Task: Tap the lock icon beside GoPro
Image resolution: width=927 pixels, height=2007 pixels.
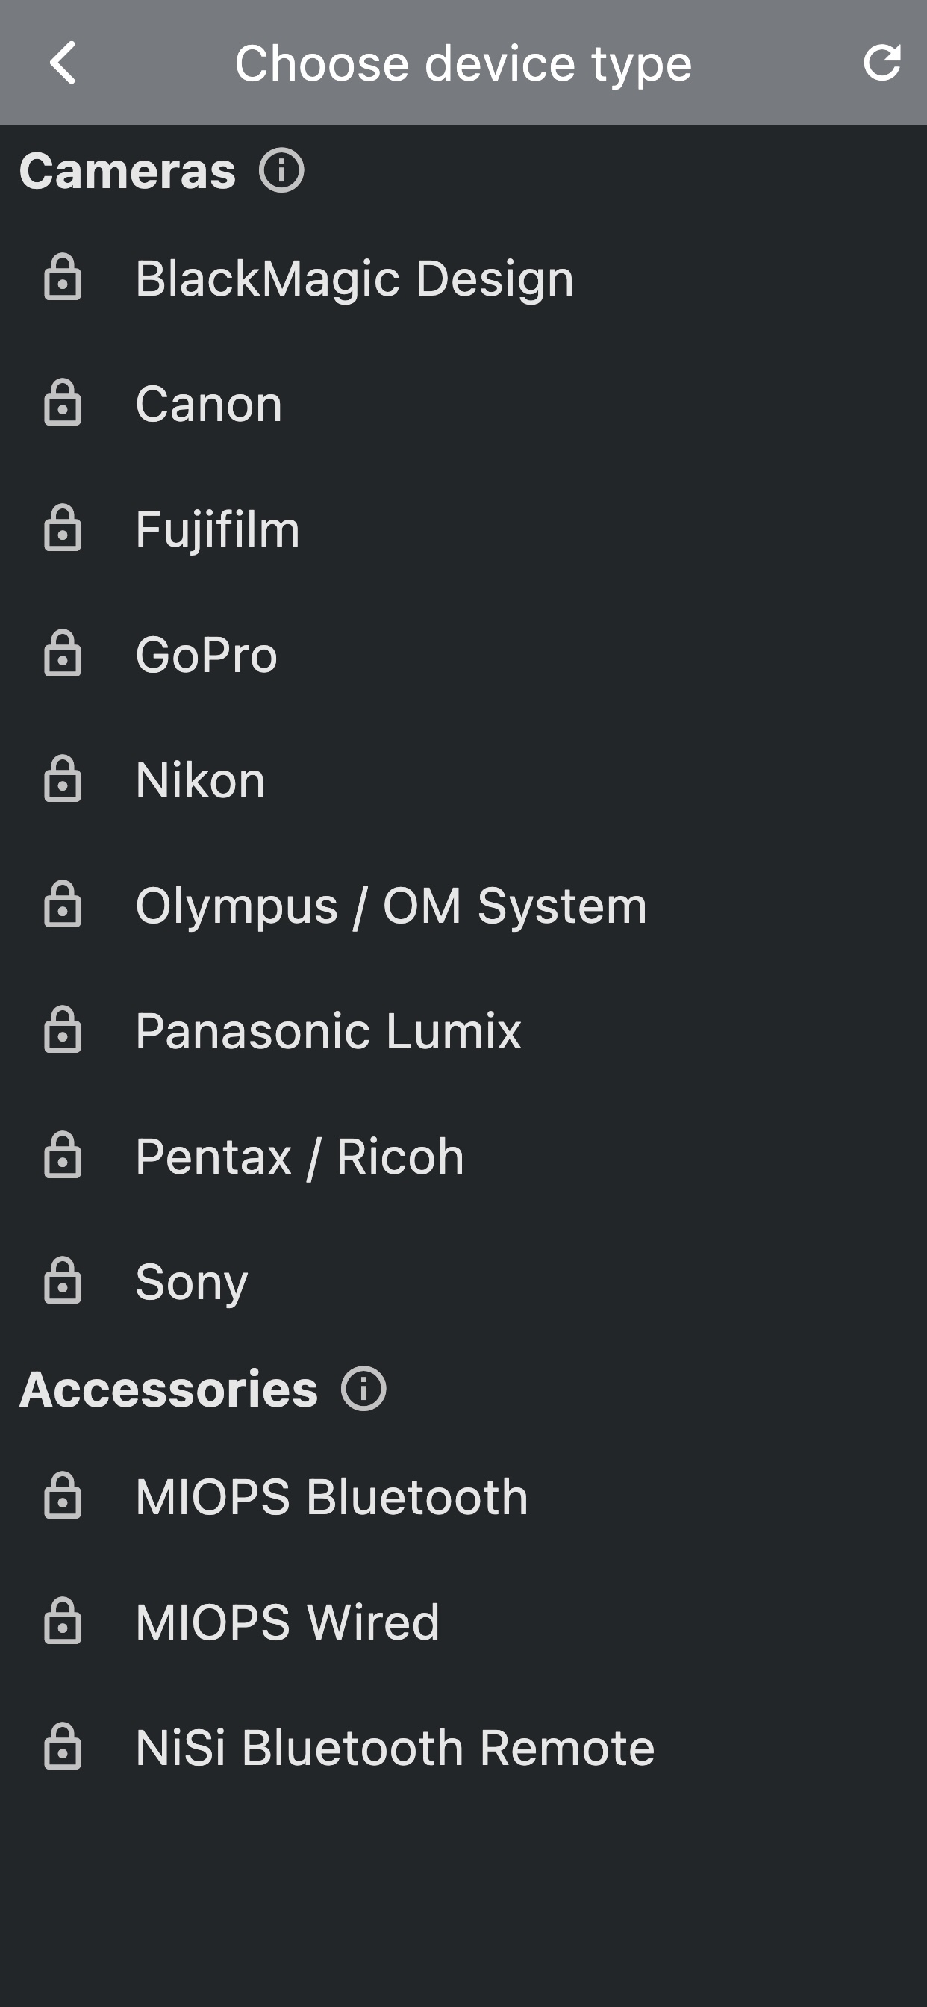Action: (x=62, y=653)
